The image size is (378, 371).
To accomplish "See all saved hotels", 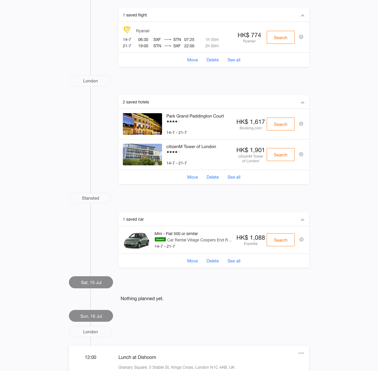I will [234, 177].
